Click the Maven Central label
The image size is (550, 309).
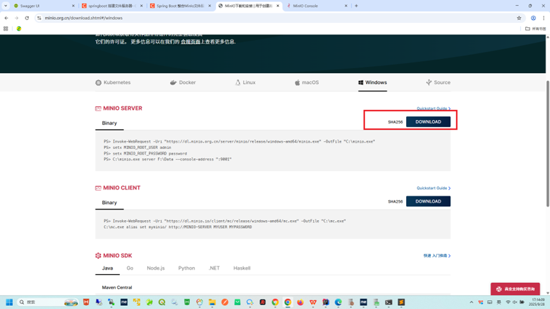coord(116,287)
